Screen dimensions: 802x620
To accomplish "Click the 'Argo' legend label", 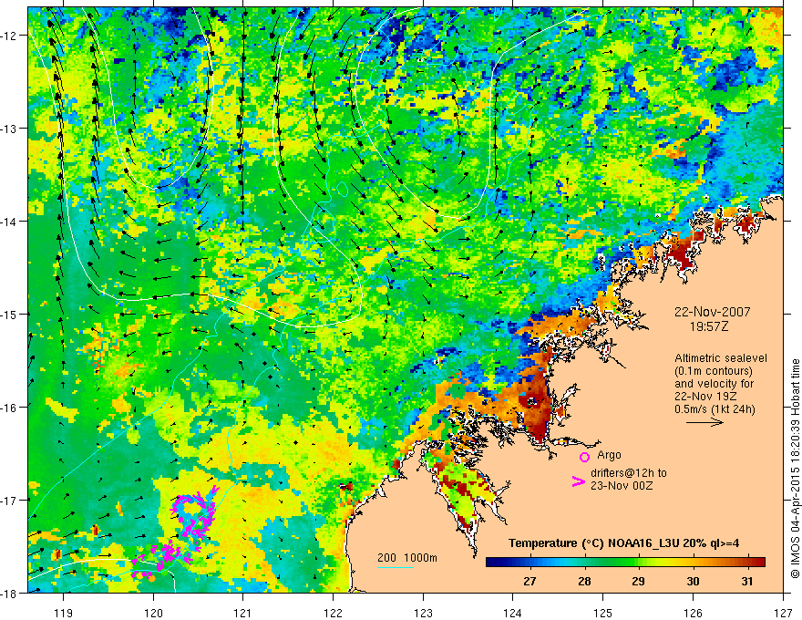I will coord(609,455).
